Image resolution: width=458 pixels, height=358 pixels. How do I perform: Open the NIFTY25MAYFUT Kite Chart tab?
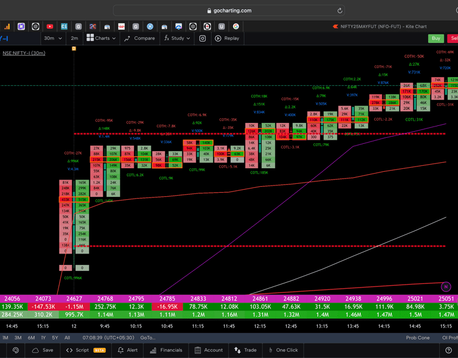[x=380, y=27]
